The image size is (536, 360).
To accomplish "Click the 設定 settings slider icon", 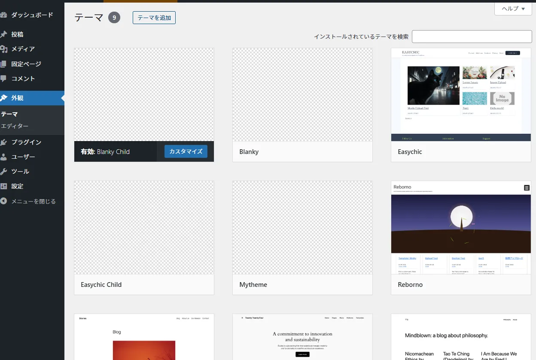I will click(3, 186).
